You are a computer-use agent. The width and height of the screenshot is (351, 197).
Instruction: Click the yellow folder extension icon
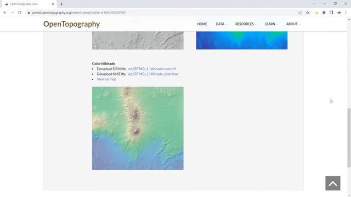point(316,13)
